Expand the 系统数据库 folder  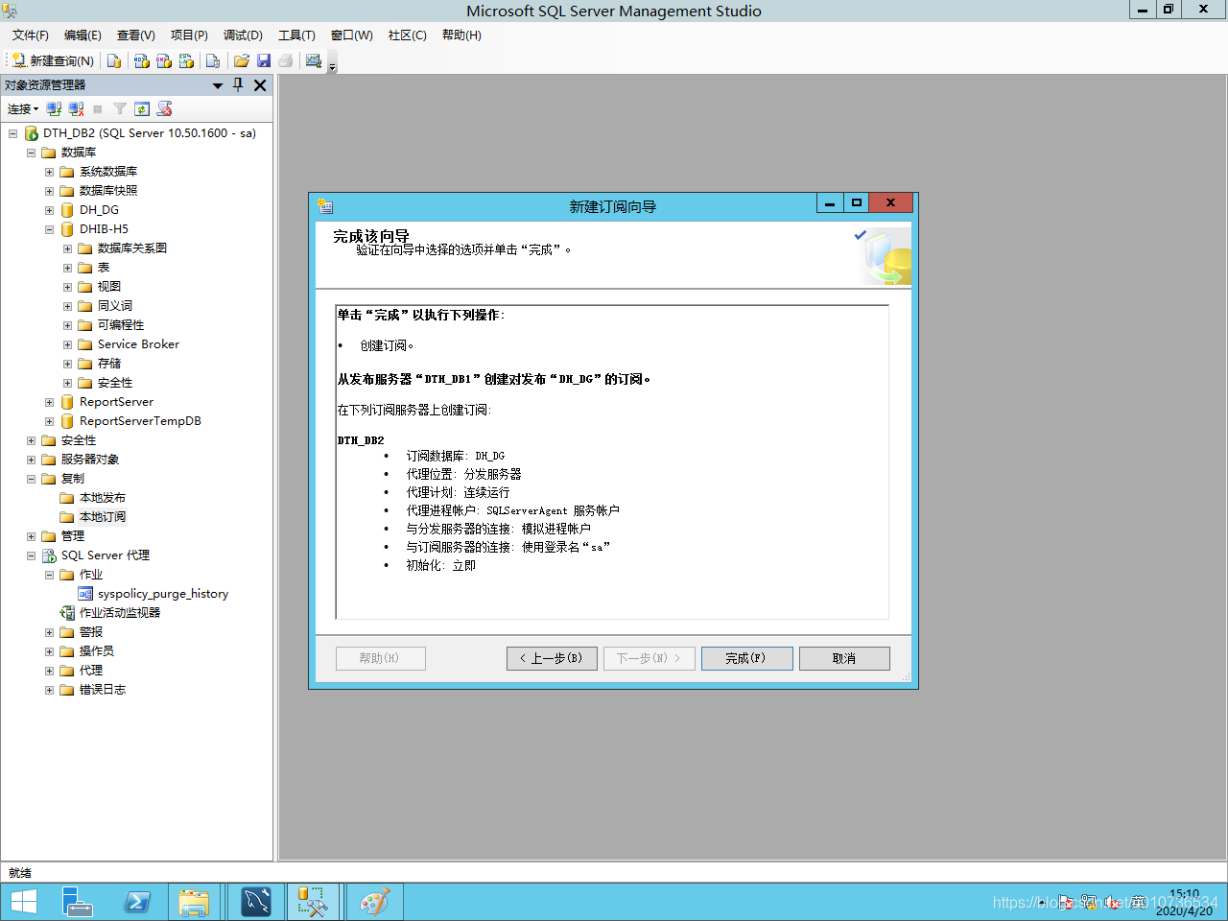pyautogui.click(x=49, y=172)
